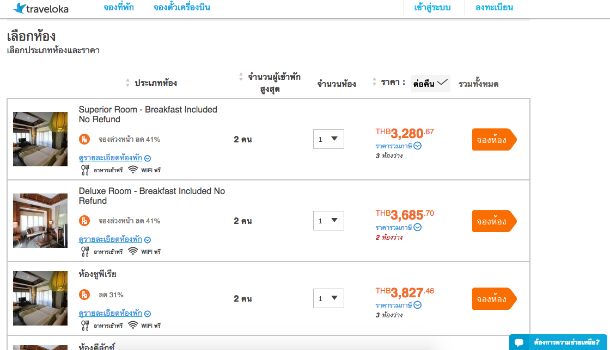Expand ดูรายละเอียดห้องพัก for Deluxe Room
The width and height of the screenshot is (610, 350).
click(115, 239)
